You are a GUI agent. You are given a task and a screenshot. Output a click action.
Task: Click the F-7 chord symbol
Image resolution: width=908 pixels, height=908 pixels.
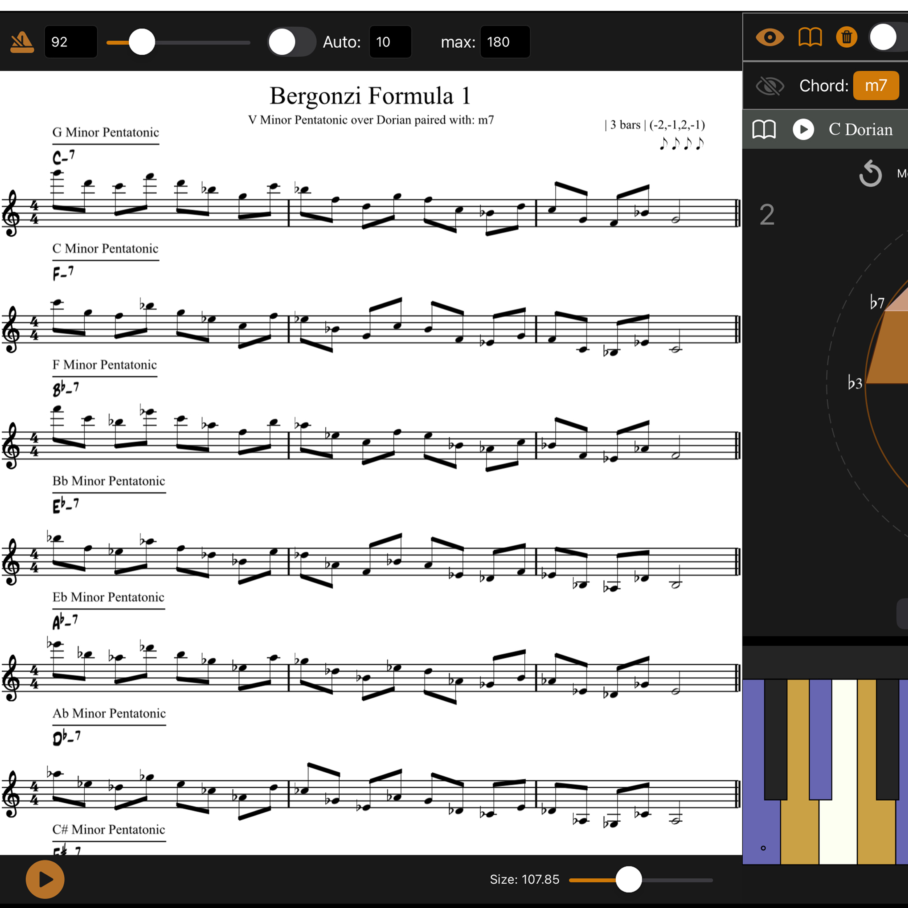(x=63, y=273)
